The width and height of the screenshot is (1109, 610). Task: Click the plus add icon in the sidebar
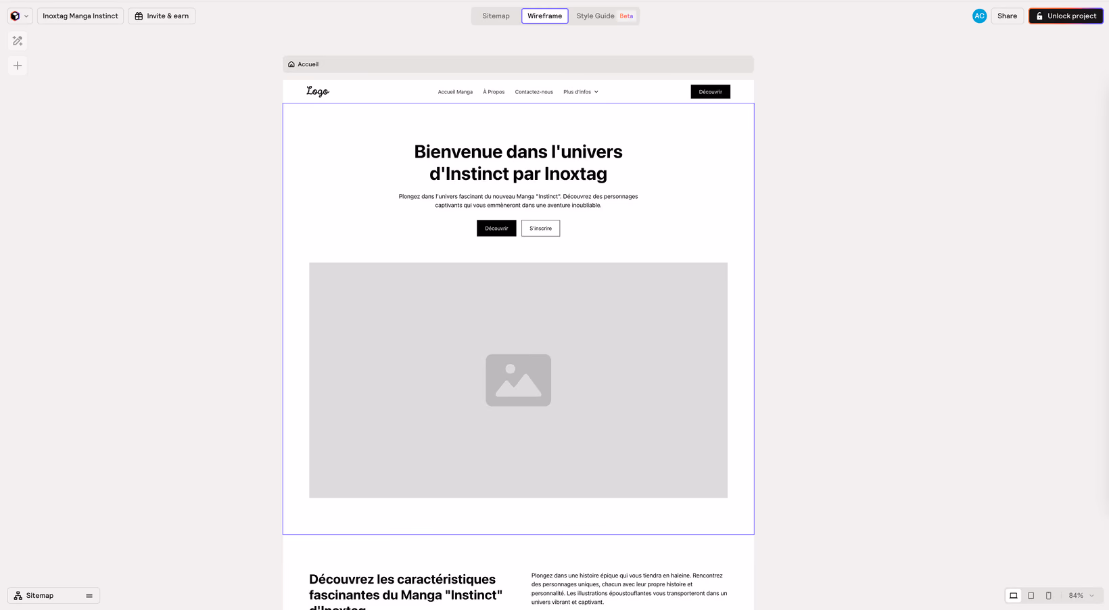pos(18,66)
